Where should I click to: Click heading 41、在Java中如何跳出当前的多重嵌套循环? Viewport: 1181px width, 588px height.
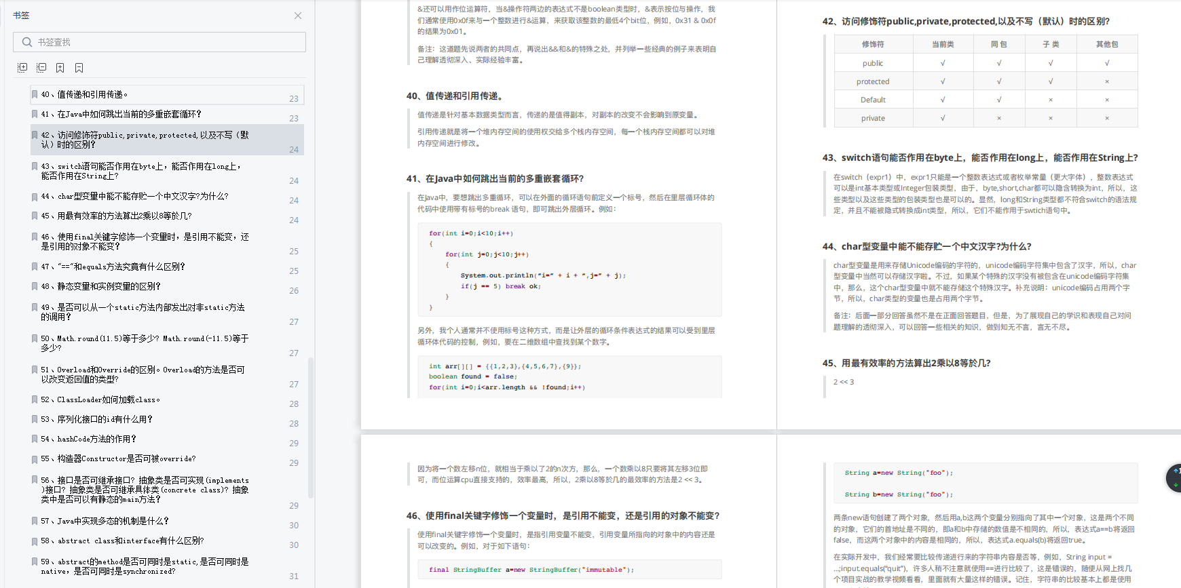[x=495, y=178]
